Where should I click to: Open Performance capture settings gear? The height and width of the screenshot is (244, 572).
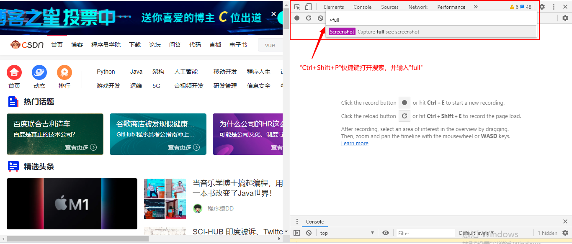coord(565,18)
